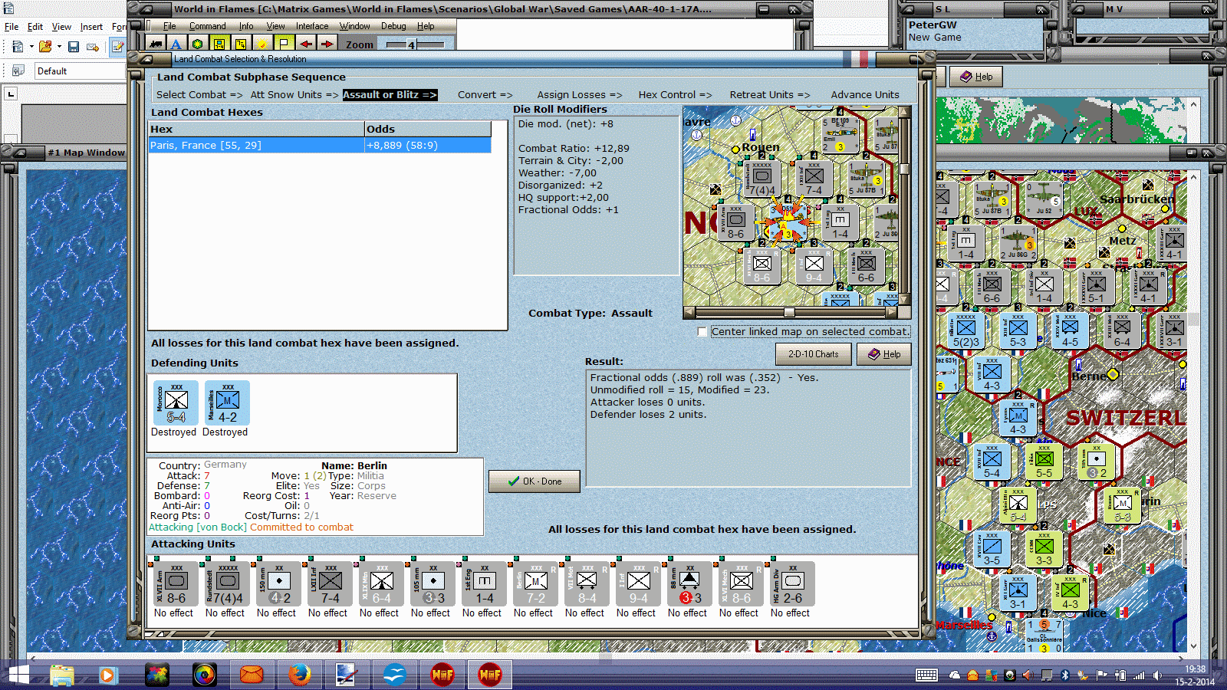Open the Edit menu in the office window
Image resolution: width=1227 pixels, height=690 pixels.
(x=35, y=27)
